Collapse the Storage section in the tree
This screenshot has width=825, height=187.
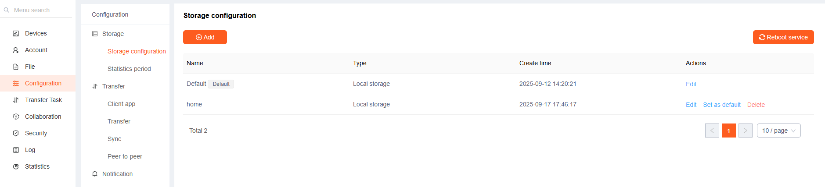click(113, 34)
